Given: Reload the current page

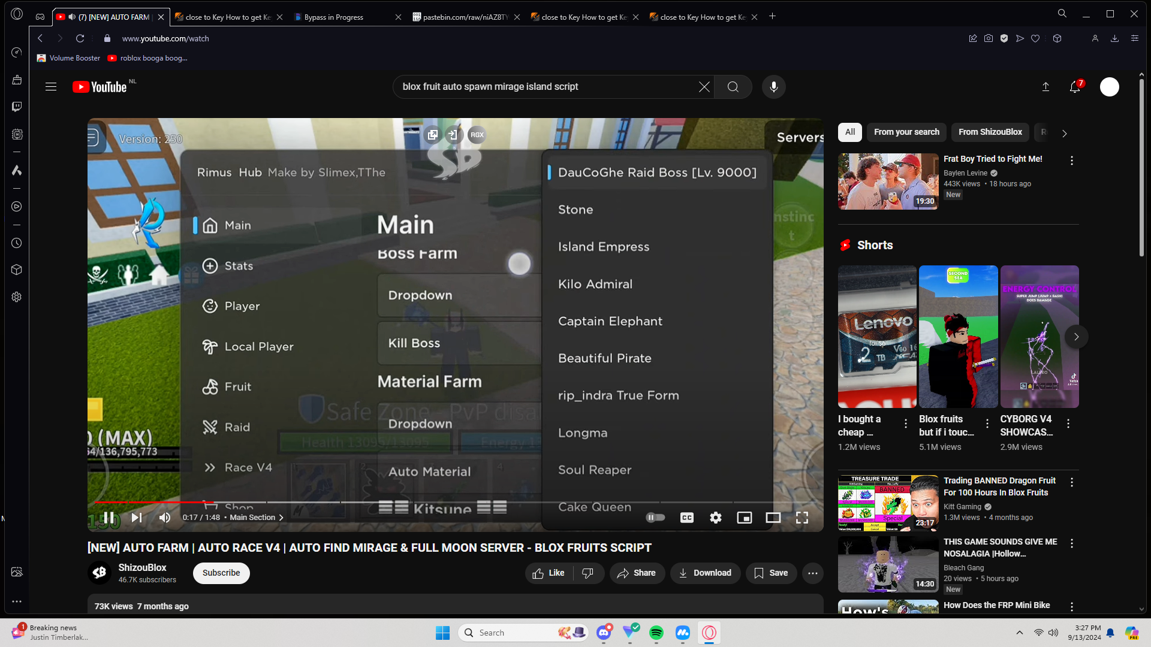Looking at the screenshot, I should (80, 38).
